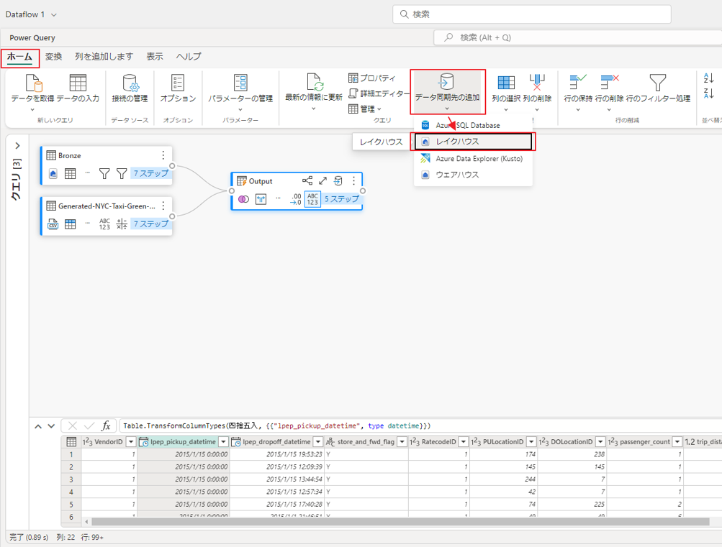This screenshot has height=547, width=722.
Task: Click the 列の選択 column chooser icon
Action: 506,83
